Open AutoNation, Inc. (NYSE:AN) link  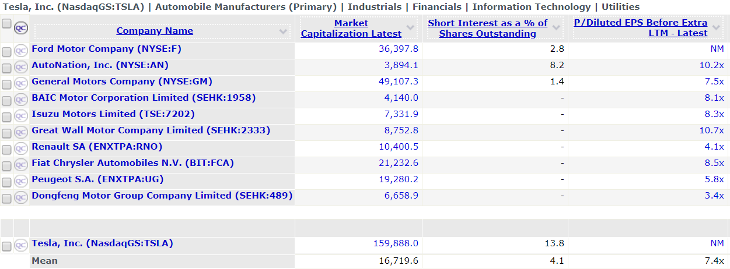click(100, 65)
